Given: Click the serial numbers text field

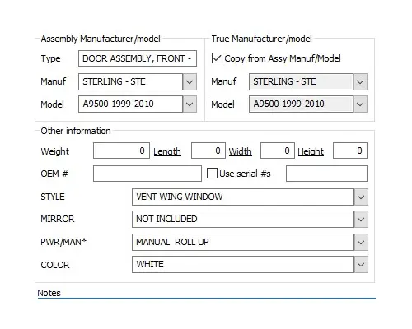Looking at the screenshot, I should click(x=326, y=174).
